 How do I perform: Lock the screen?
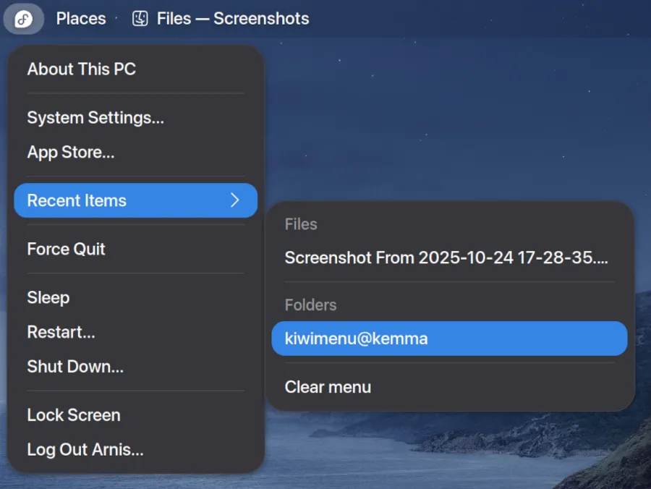[x=73, y=415]
